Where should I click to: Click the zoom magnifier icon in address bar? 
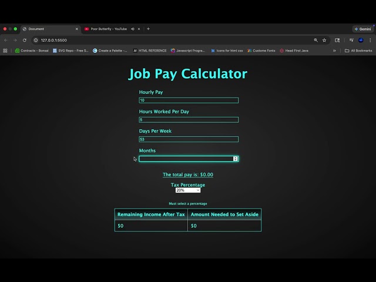(316, 41)
